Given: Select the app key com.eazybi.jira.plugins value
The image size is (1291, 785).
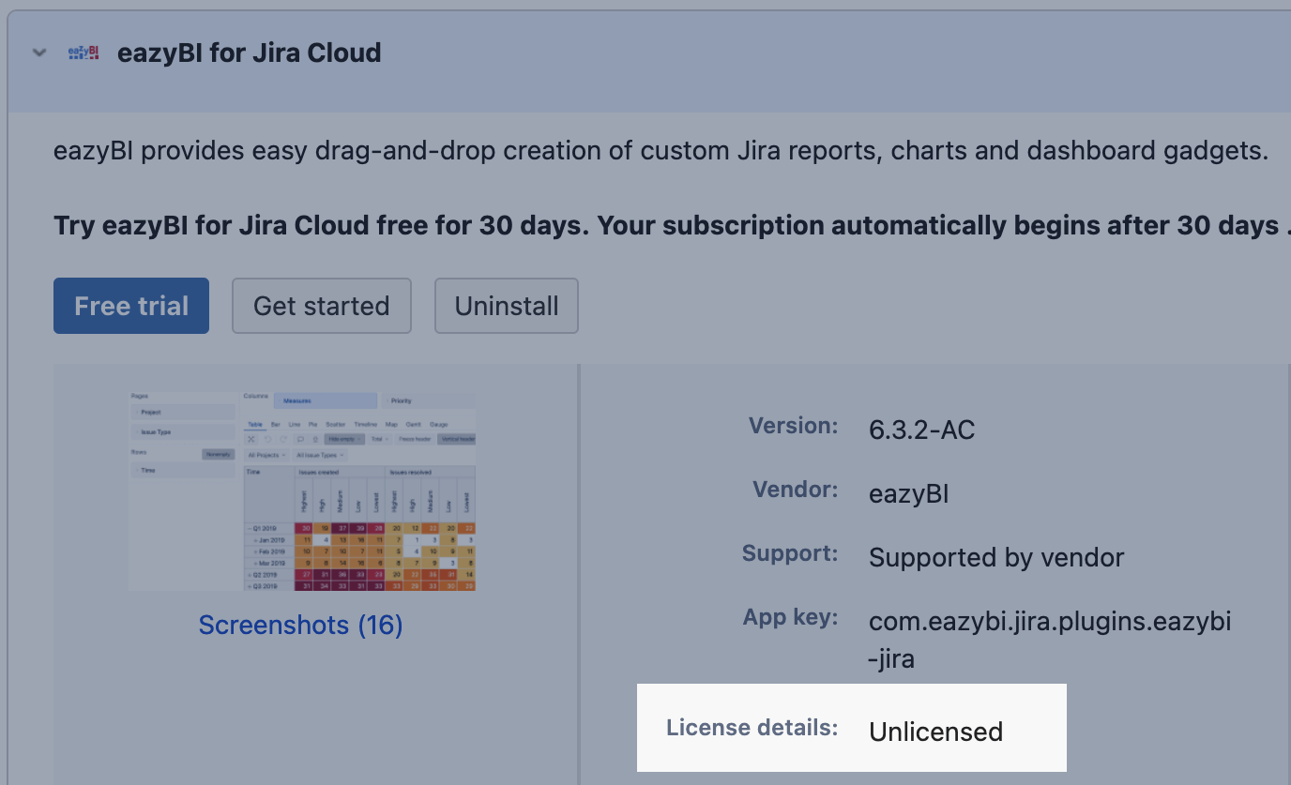Looking at the screenshot, I should [1049, 621].
